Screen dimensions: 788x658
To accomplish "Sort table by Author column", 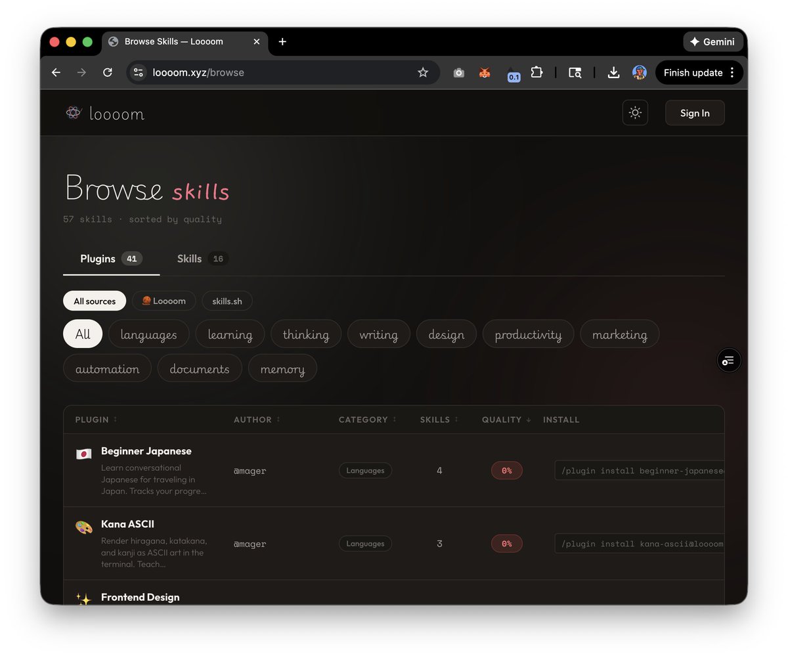I will [x=257, y=420].
